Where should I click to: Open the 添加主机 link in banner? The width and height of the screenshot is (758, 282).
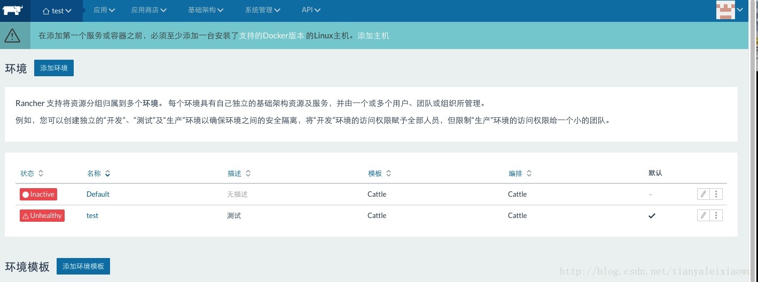click(373, 36)
